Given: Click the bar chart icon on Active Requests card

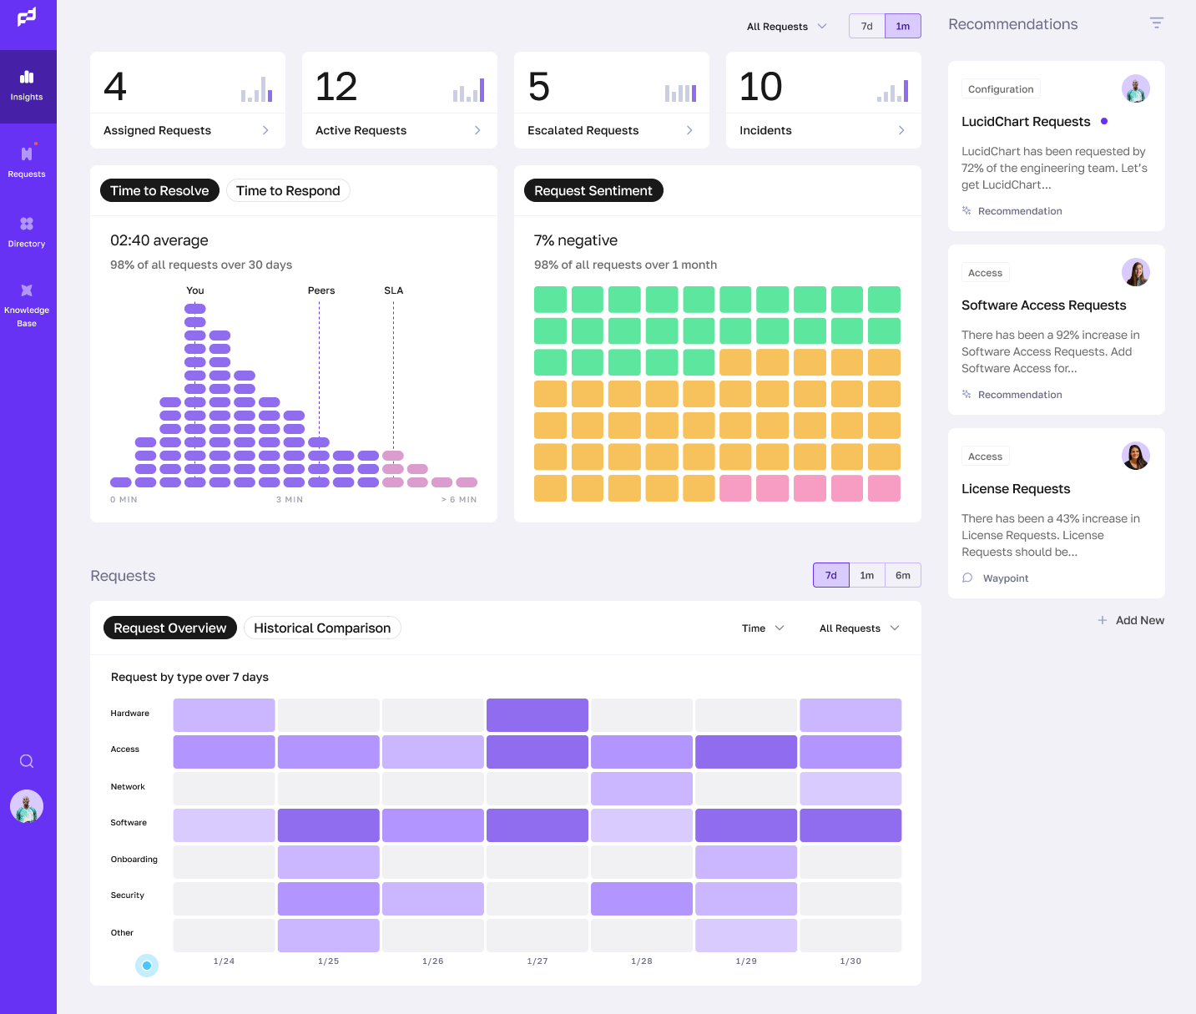Looking at the screenshot, I should tap(469, 89).
